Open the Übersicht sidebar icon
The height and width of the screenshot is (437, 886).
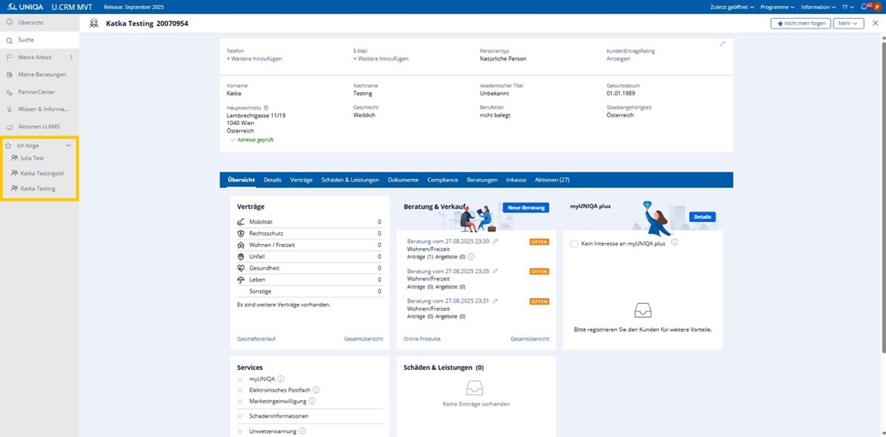pos(9,22)
